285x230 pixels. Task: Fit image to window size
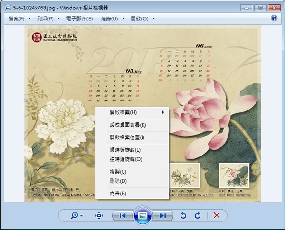tap(99, 215)
